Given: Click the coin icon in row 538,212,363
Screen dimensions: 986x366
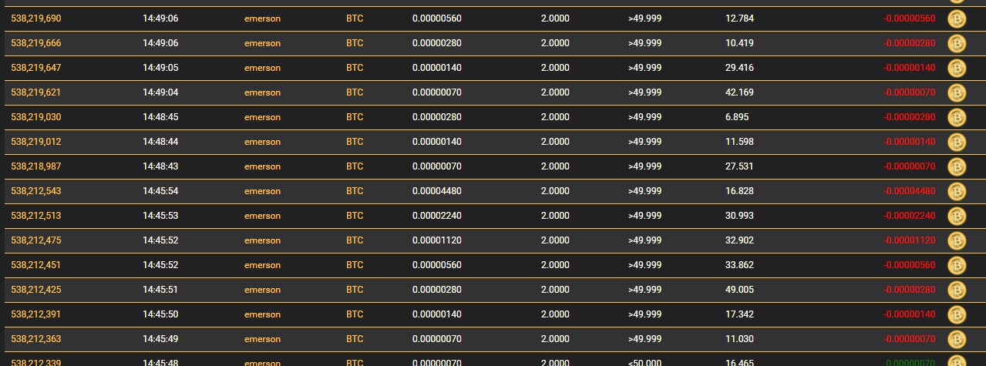Looking at the screenshot, I should 956,339.
